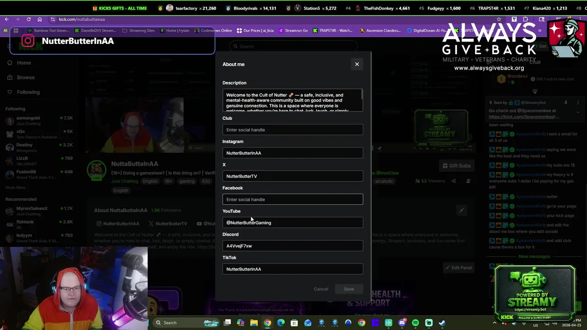
Task: Open asmongold's channel in Following list
Action: point(39,121)
